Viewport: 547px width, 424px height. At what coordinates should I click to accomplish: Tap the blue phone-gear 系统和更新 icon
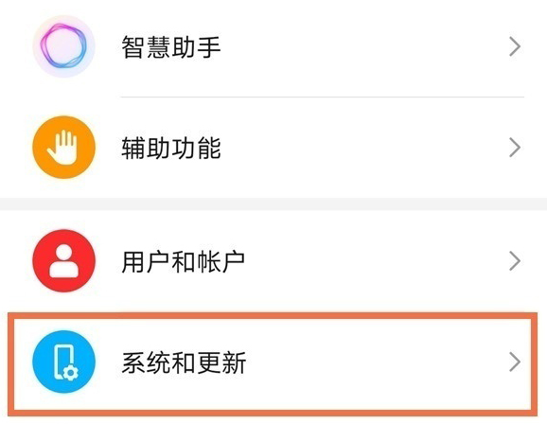click(x=63, y=362)
